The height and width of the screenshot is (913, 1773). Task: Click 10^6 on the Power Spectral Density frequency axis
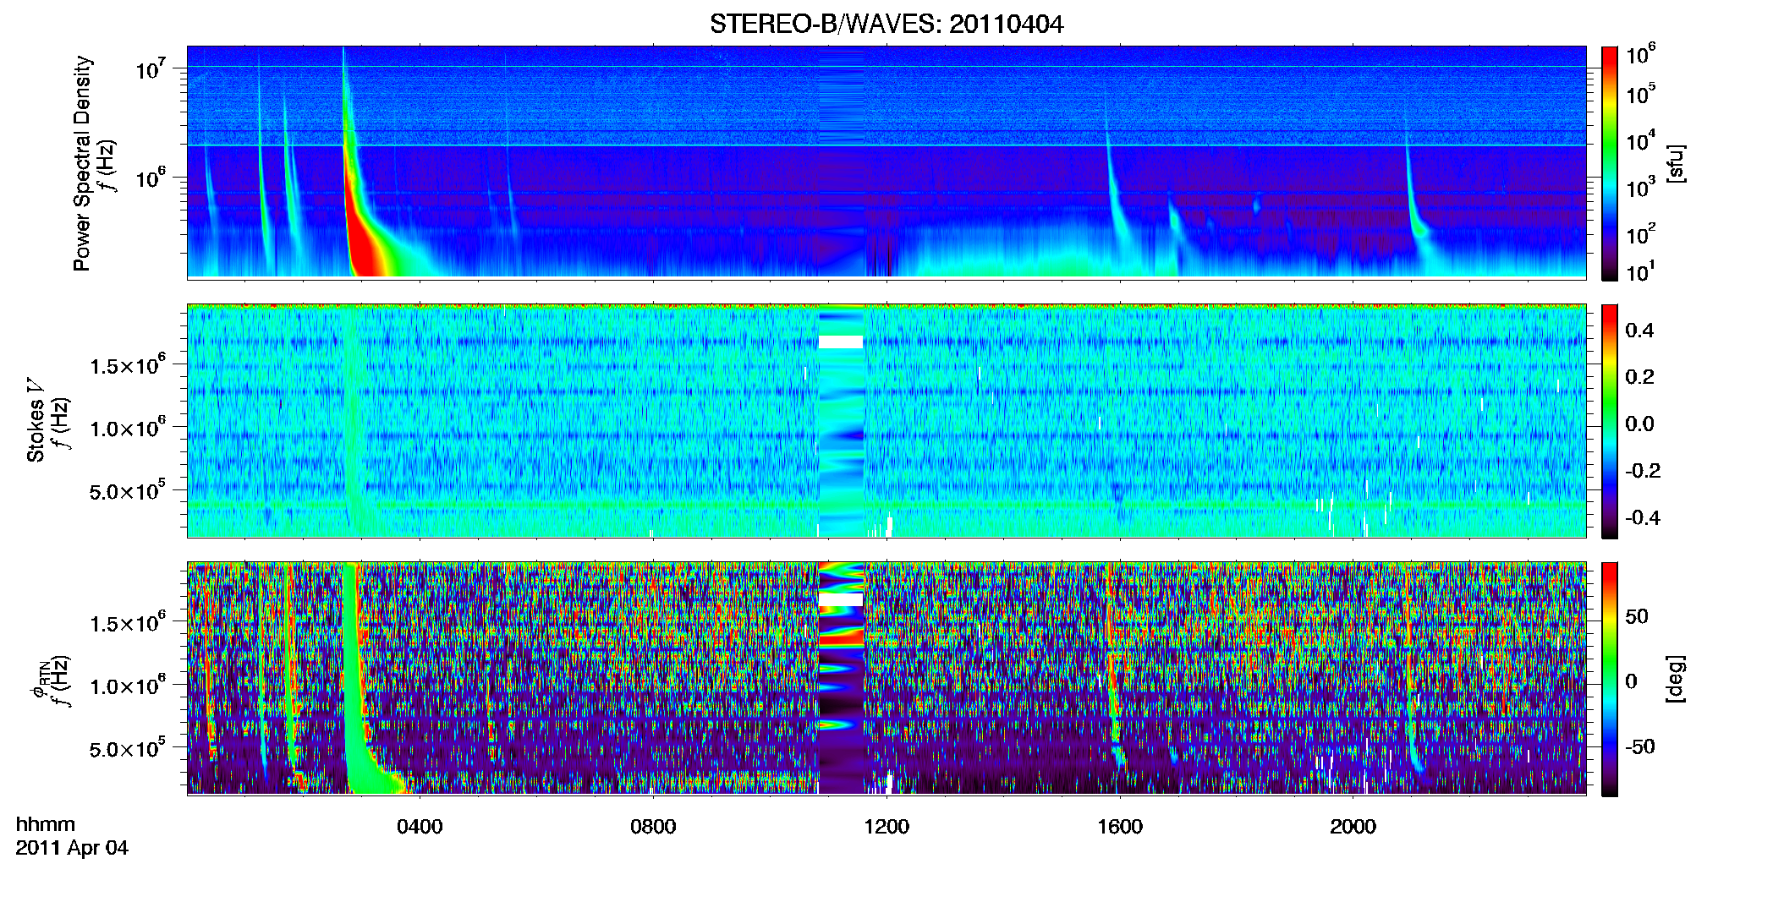click(151, 178)
